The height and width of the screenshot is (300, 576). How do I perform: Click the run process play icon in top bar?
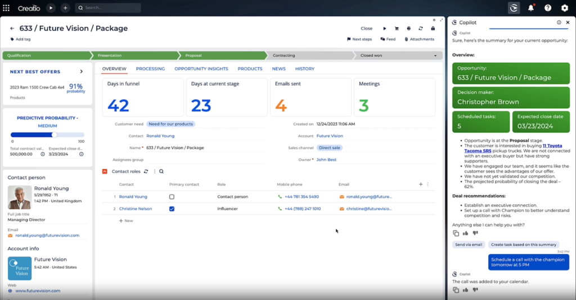coord(51,8)
